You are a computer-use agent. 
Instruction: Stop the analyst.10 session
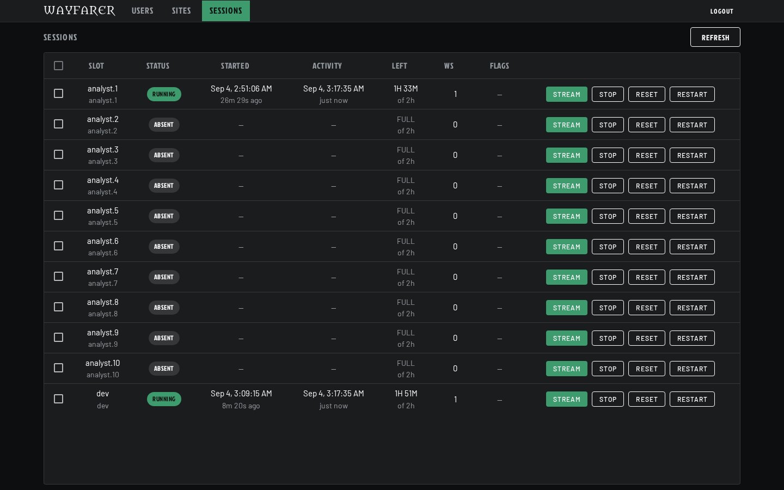coord(608,369)
